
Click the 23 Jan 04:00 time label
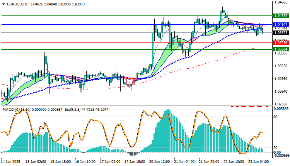tap(259, 162)
